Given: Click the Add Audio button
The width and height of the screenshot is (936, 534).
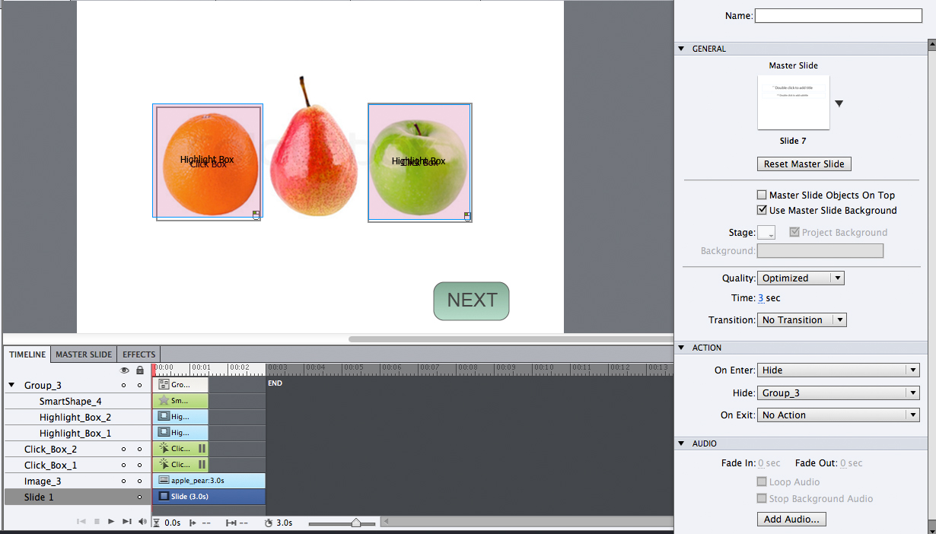Looking at the screenshot, I should (791, 519).
